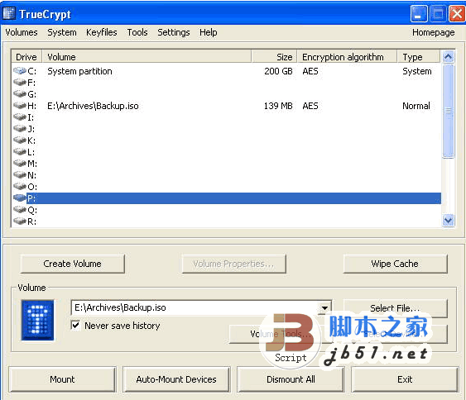
Task: Click the TrueCrypt logo in Volume group
Action: click(38, 320)
